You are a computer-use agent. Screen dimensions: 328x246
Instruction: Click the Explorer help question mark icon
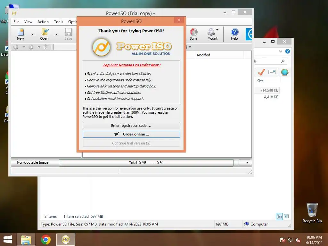[x=288, y=51]
